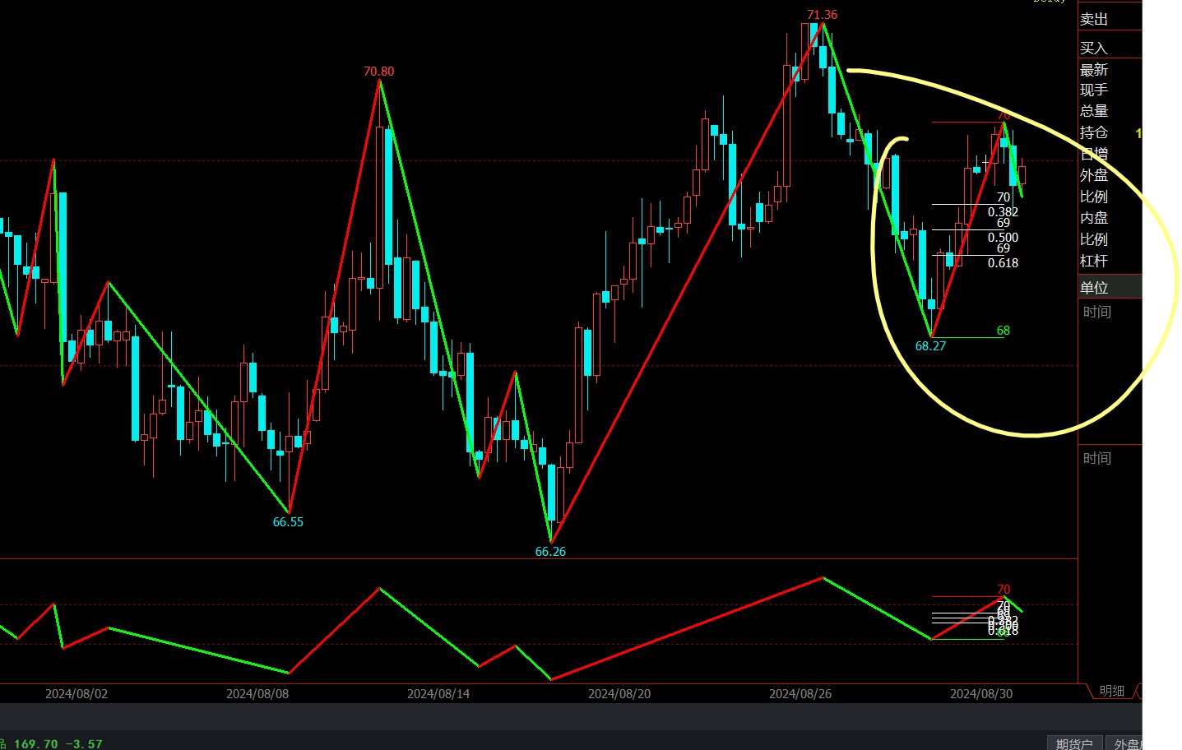
Task: Click the 期货户 button
Action: click(x=1073, y=743)
